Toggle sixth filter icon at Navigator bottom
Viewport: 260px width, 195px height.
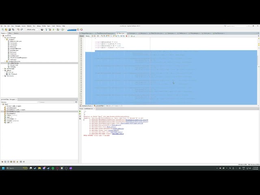pyautogui.click(x=17, y=162)
